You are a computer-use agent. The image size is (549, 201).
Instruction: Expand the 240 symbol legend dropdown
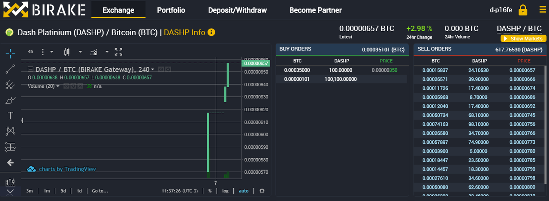click(153, 69)
